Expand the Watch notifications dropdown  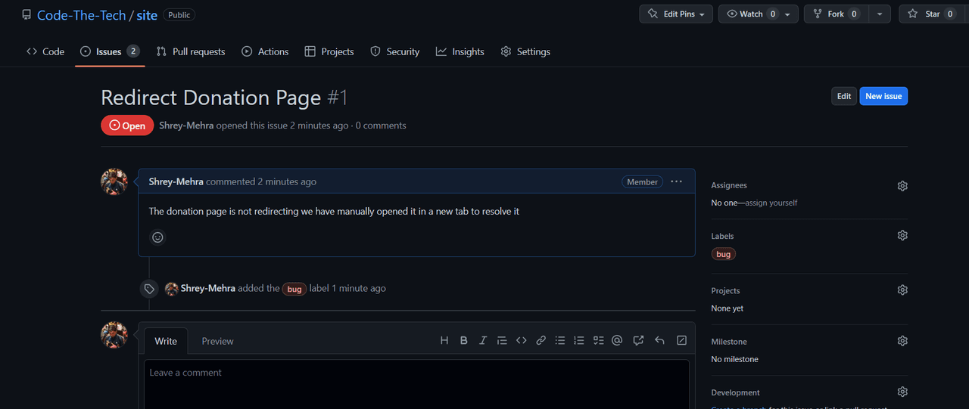pos(787,14)
